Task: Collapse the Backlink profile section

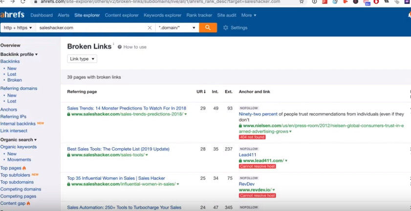Action: pyautogui.click(x=19, y=55)
